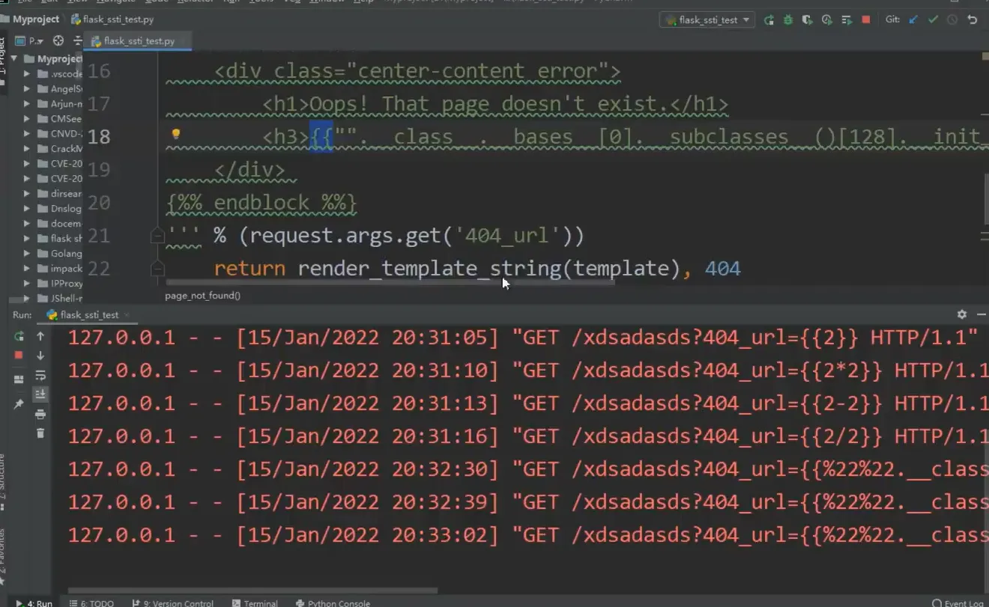Toggle soft-wrap in the Run console
Image resolution: width=989 pixels, height=607 pixels.
pyautogui.click(x=40, y=375)
